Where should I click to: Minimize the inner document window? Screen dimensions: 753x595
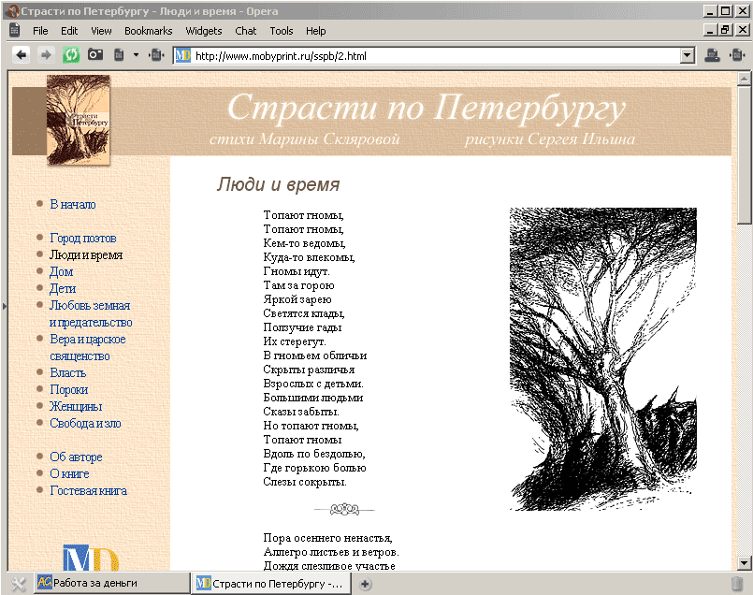coord(711,30)
